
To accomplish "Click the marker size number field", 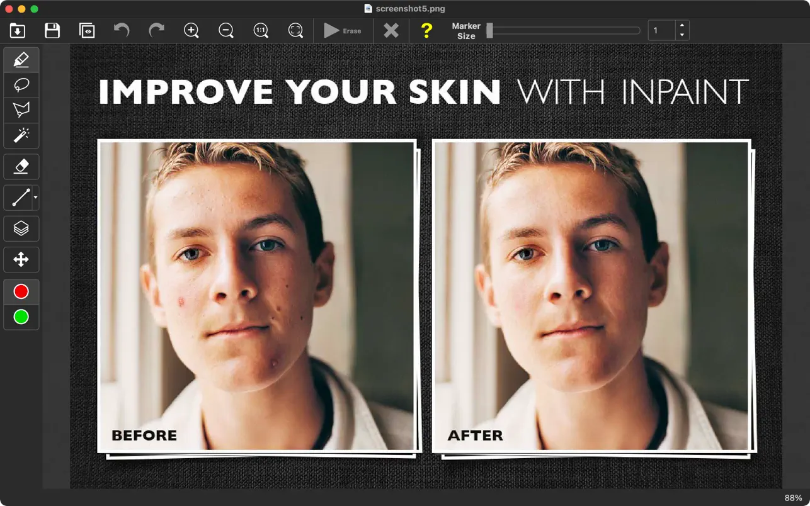I will pyautogui.click(x=661, y=30).
